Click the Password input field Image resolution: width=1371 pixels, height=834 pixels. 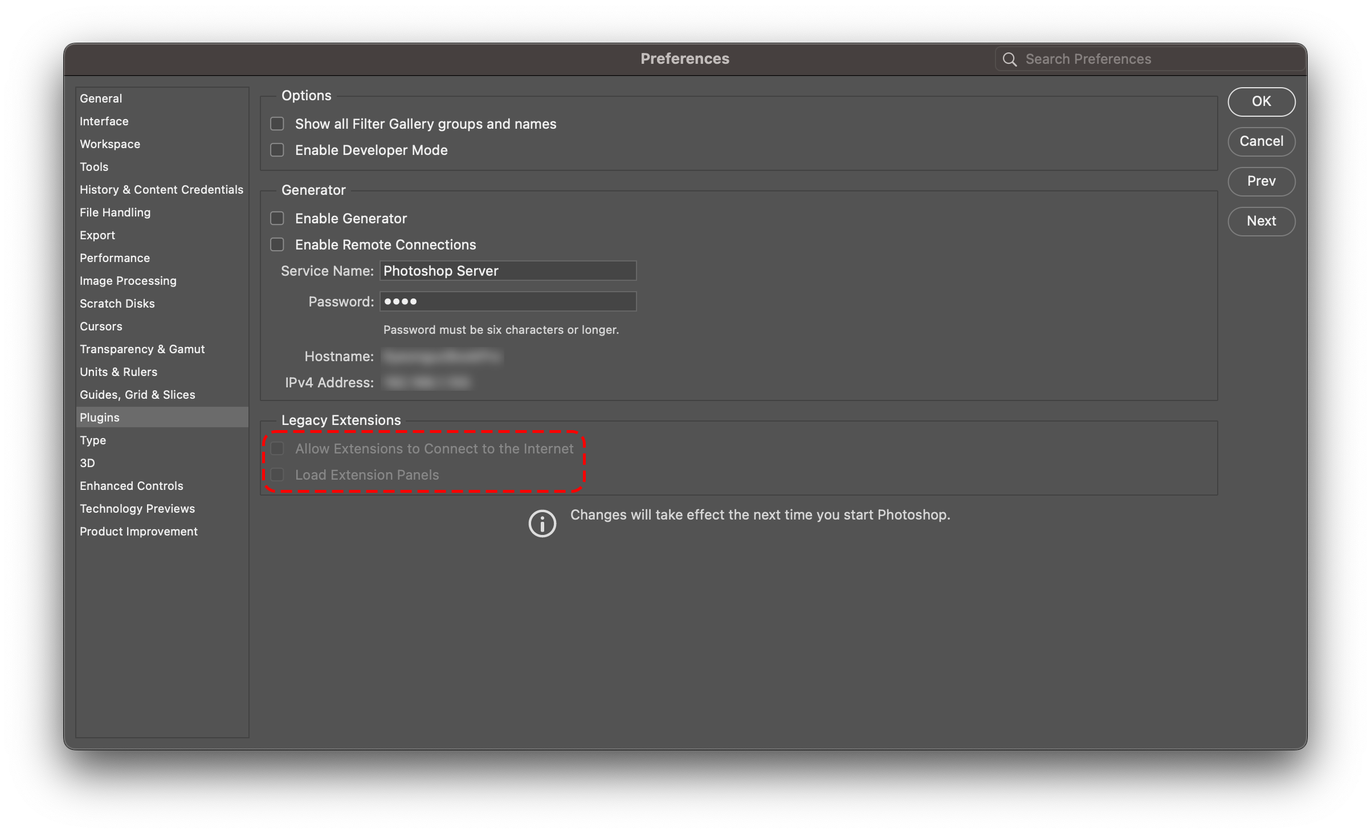coord(508,301)
